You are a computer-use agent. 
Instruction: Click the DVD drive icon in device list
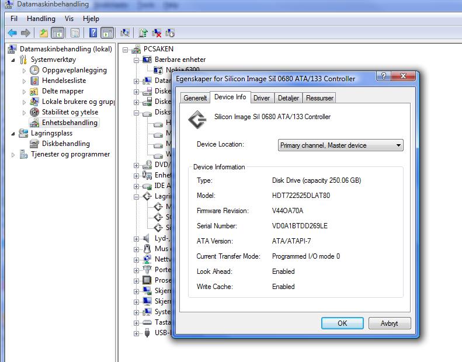(147, 165)
